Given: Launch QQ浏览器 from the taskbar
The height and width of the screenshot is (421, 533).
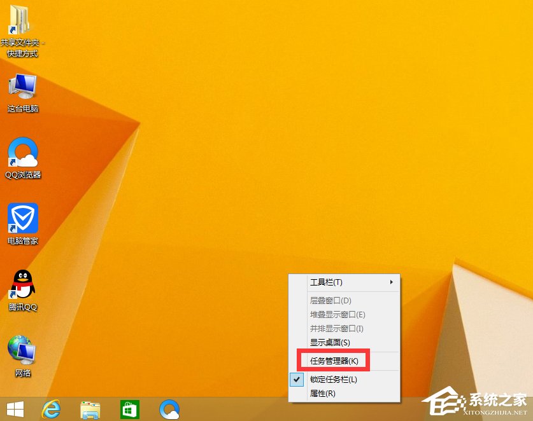Looking at the screenshot, I should [x=169, y=409].
